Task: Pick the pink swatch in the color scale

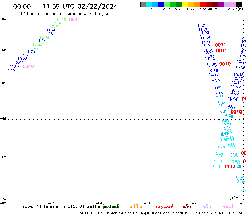Action: [232, 4]
